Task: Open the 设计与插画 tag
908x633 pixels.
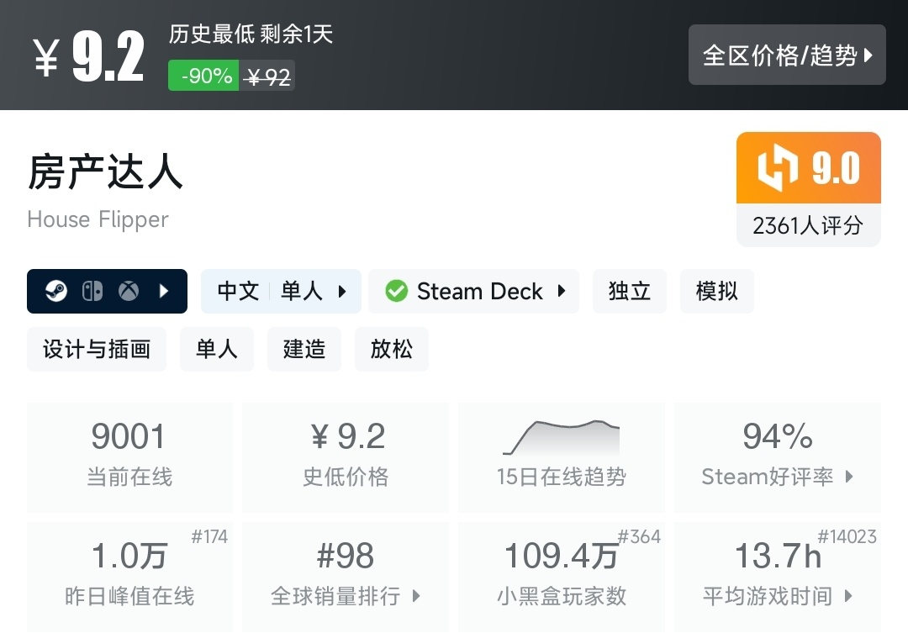Action: (97, 349)
